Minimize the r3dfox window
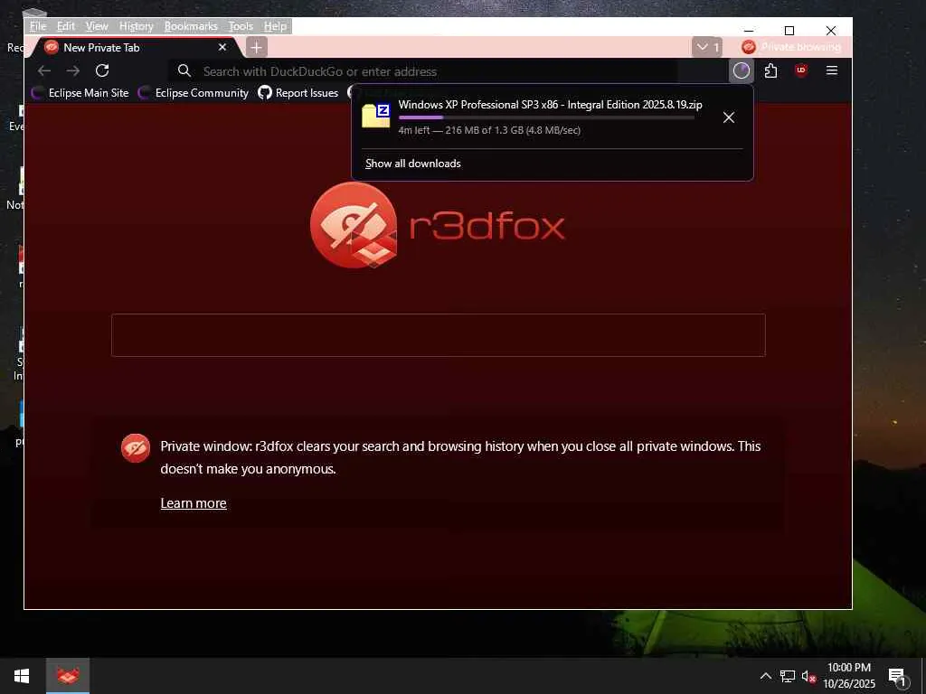Screen dimensions: 926x694 click(x=749, y=30)
